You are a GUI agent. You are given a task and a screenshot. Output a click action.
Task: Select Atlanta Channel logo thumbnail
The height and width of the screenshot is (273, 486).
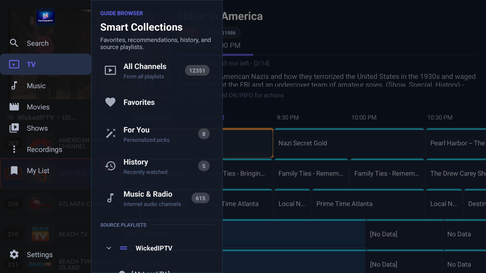click(40, 204)
